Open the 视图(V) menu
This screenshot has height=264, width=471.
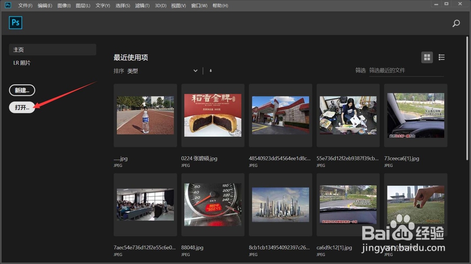click(179, 5)
